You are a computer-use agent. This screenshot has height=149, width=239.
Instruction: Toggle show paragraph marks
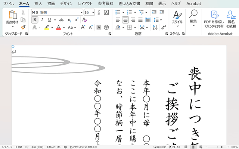pos(164,27)
